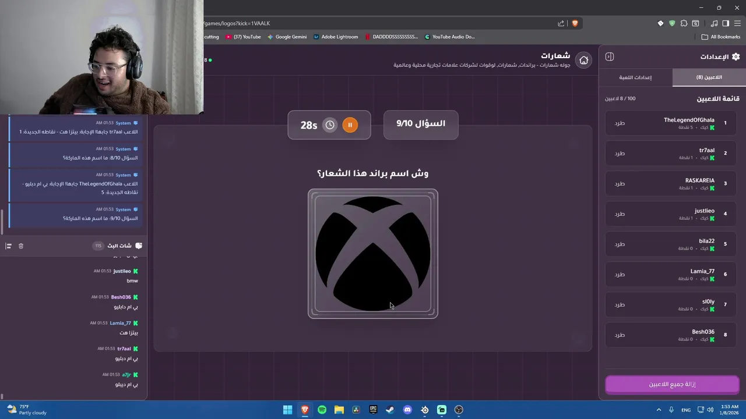Screen dimensions: 746x419
Task: Share this page via address bar icon
Action: pos(561,23)
